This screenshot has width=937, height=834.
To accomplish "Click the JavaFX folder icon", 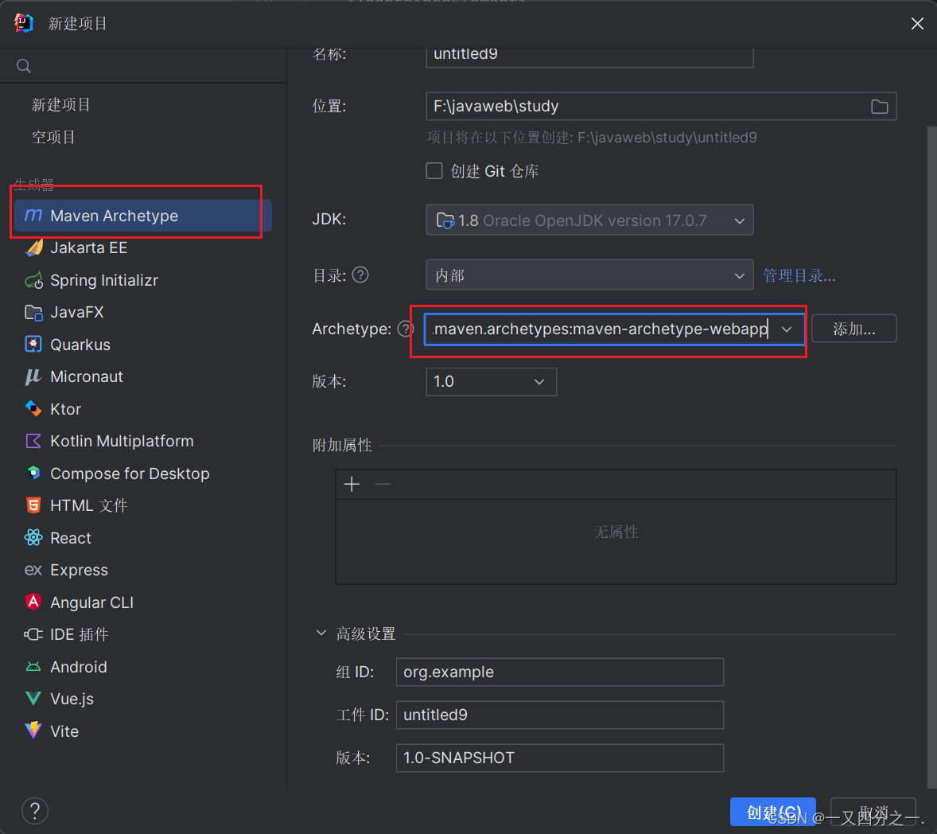I will 34,312.
